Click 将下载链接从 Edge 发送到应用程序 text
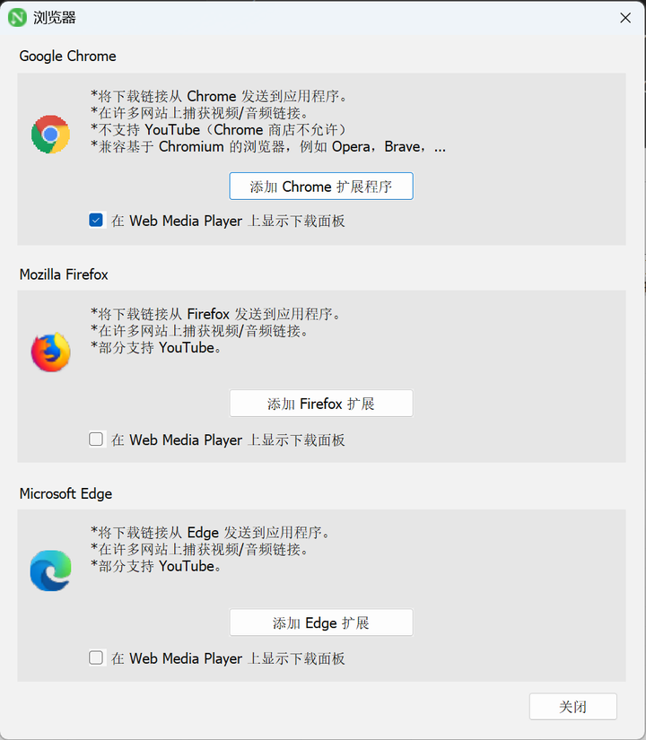Image resolution: width=646 pixels, height=740 pixels. tap(211, 533)
